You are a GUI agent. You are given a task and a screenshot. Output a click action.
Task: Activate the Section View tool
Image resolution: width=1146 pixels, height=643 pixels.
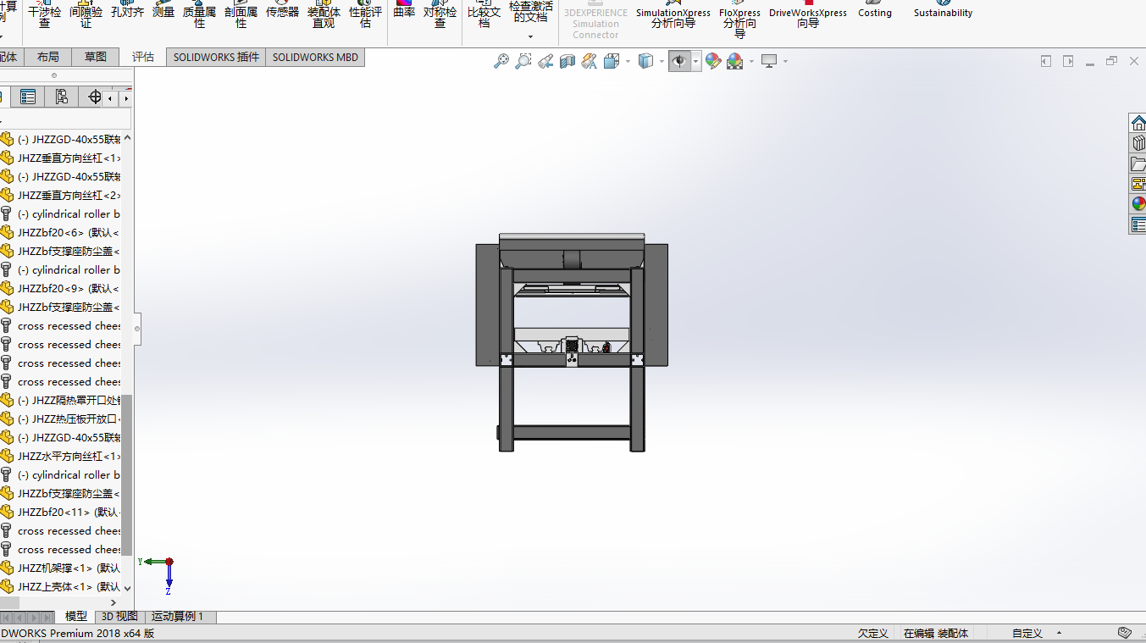[567, 61]
